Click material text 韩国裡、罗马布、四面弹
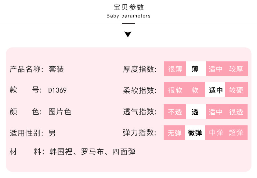 [x=92, y=152]
